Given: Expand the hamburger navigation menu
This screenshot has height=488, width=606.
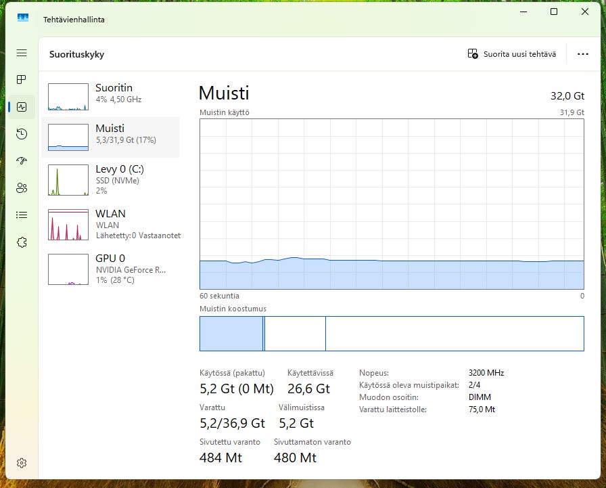Looking at the screenshot, I should pyautogui.click(x=22, y=53).
